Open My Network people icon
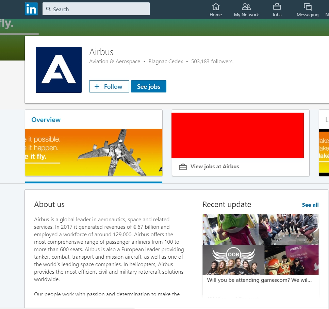Viewport: 329px width, 309px height. click(246, 7)
